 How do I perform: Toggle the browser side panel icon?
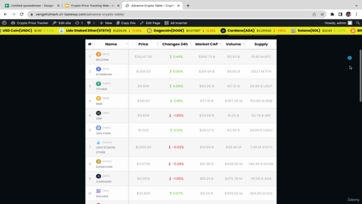[x=341, y=14]
